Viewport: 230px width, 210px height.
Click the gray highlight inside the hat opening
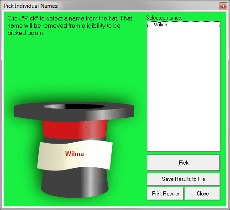point(54,106)
